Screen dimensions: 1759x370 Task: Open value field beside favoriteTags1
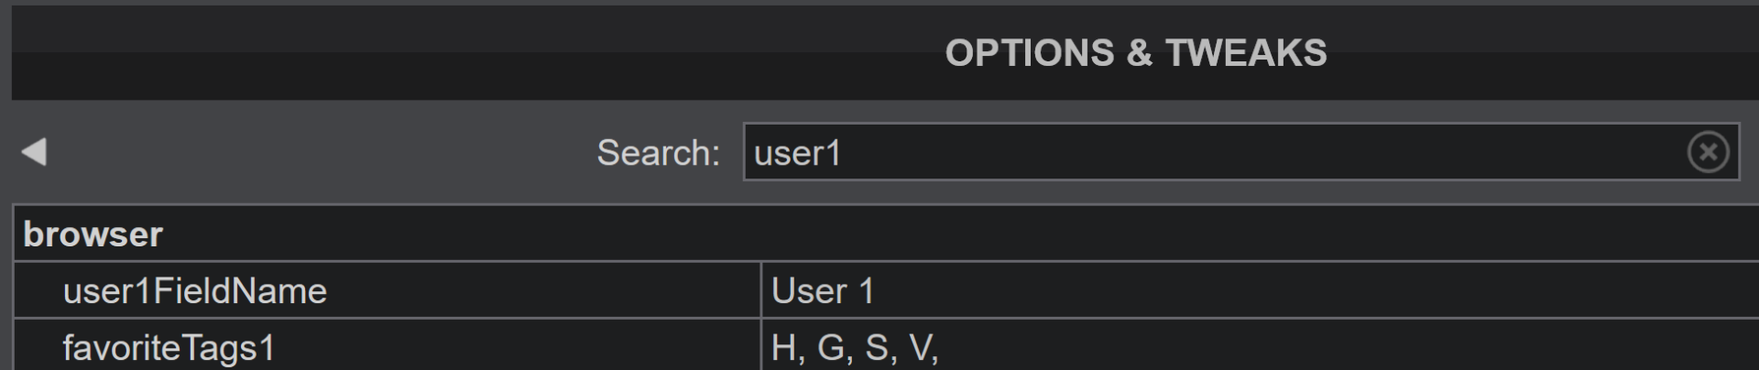tap(1260, 348)
